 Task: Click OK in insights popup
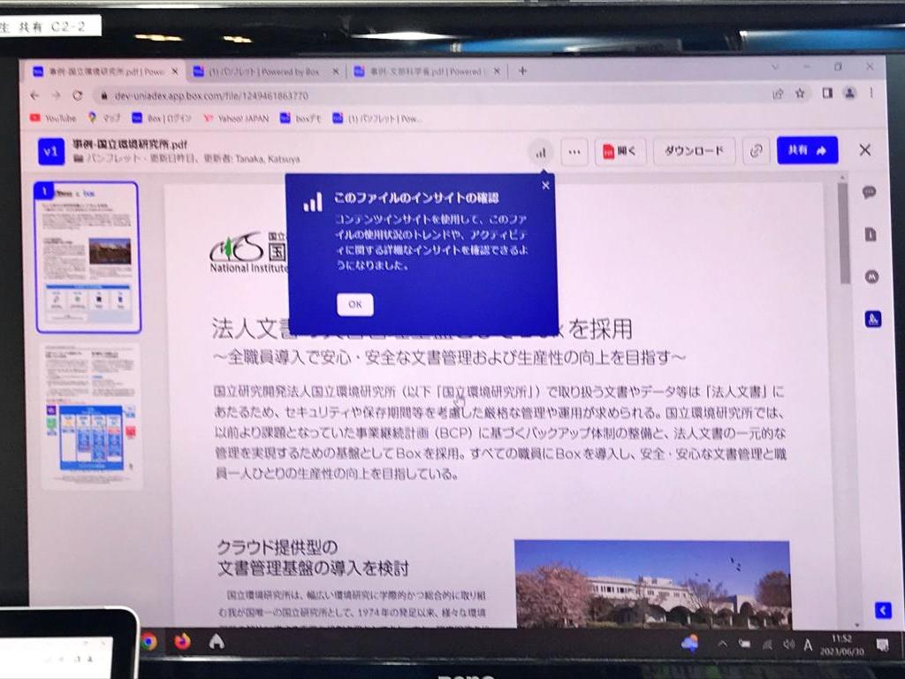pyautogui.click(x=355, y=304)
